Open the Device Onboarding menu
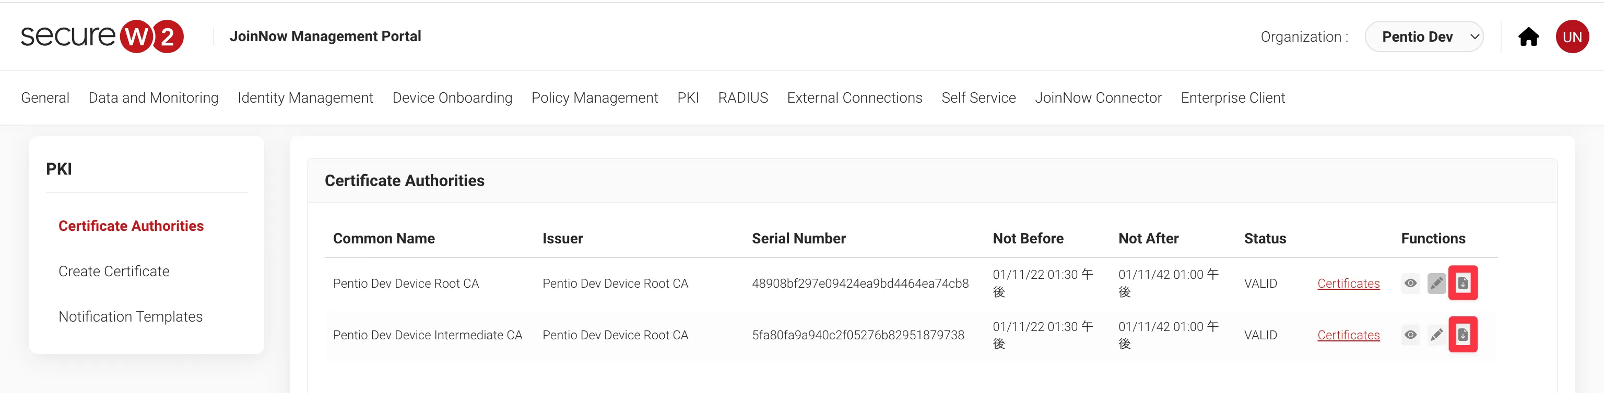 452,97
